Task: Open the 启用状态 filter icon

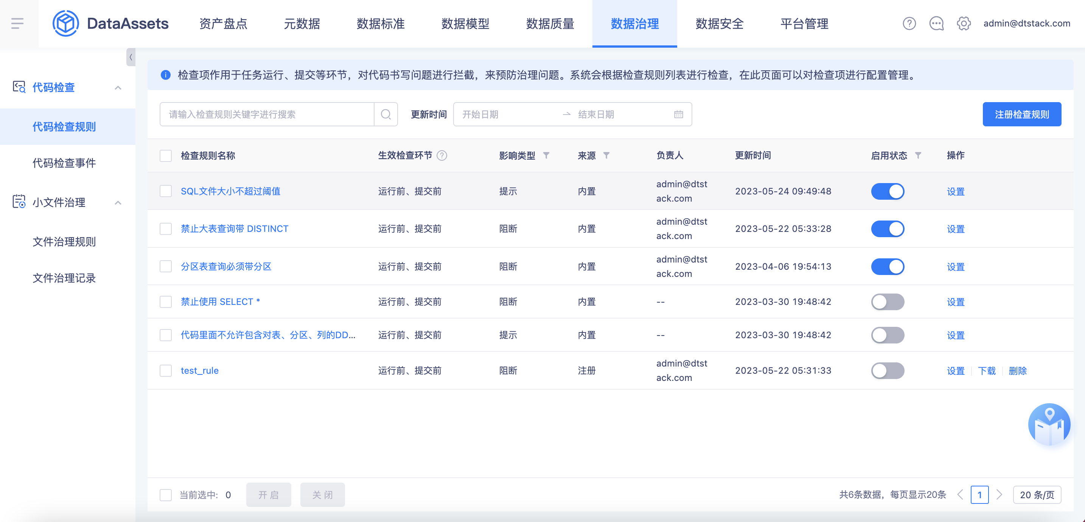Action: click(x=918, y=155)
